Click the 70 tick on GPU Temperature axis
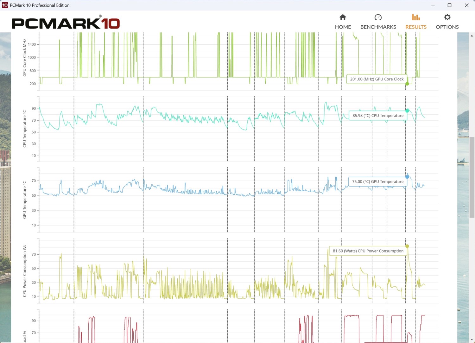The width and height of the screenshot is (475, 343). coord(34,181)
